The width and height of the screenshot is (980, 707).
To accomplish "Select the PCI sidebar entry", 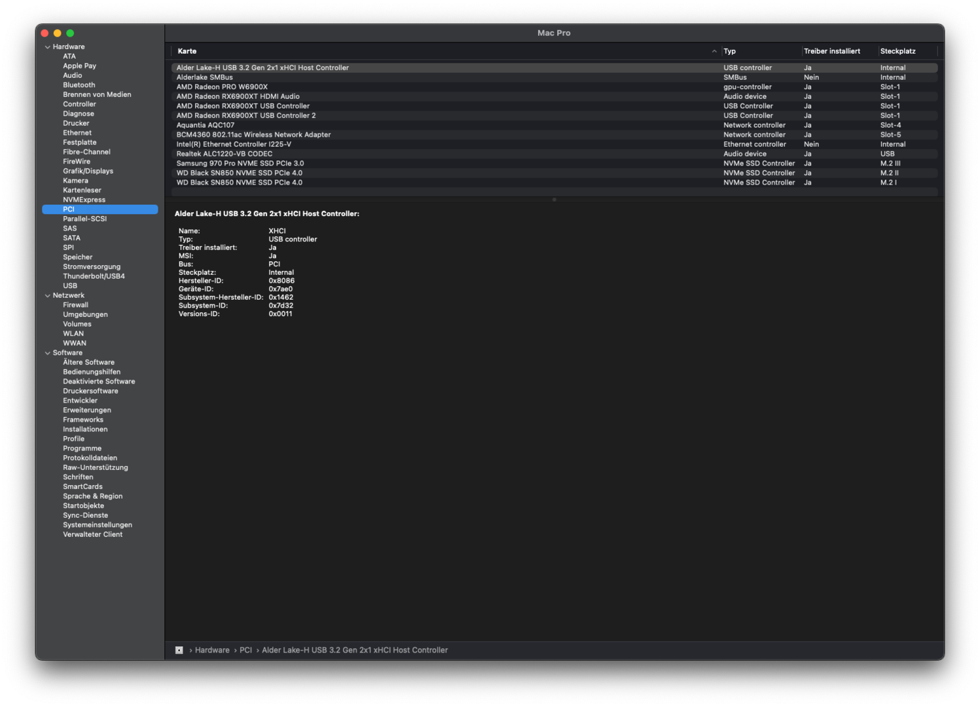I will pyautogui.click(x=100, y=209).
